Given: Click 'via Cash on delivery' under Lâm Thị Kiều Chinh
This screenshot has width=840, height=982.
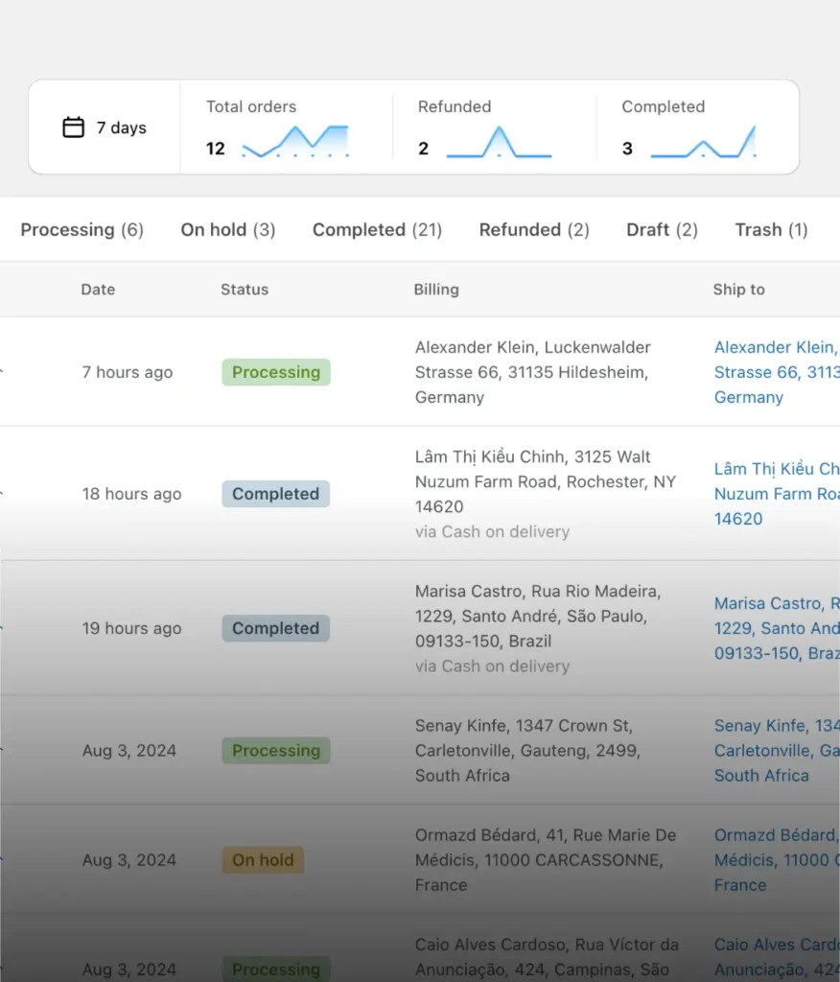Looking at the screenshot, I should pyautogui.click(x=492, y=531).
